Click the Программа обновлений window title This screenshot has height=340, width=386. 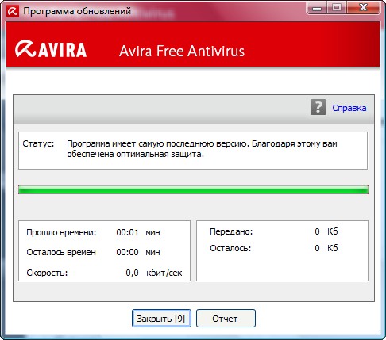tap(77, 11)
